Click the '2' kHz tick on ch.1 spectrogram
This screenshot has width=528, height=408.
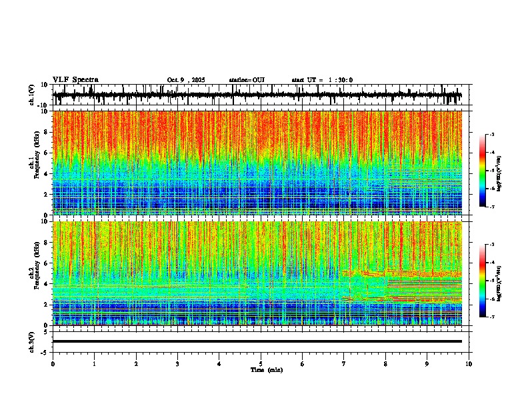[x=46, y=194]
